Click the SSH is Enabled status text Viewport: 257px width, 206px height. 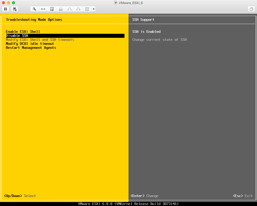click(147, 32)
